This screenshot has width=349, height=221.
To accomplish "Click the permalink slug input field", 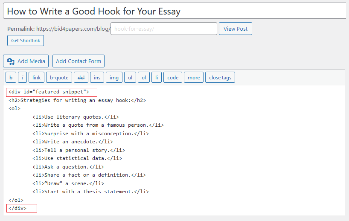I will click(x=164, y=29).
